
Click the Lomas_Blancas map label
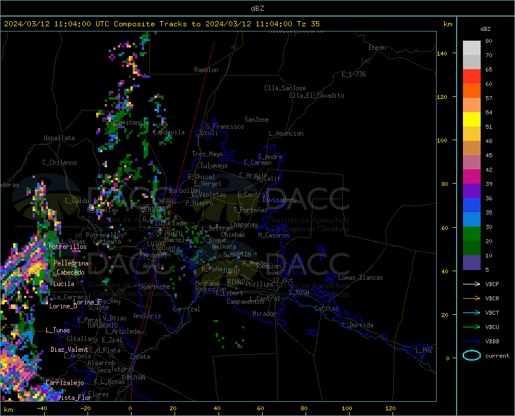tap(360, 278)
